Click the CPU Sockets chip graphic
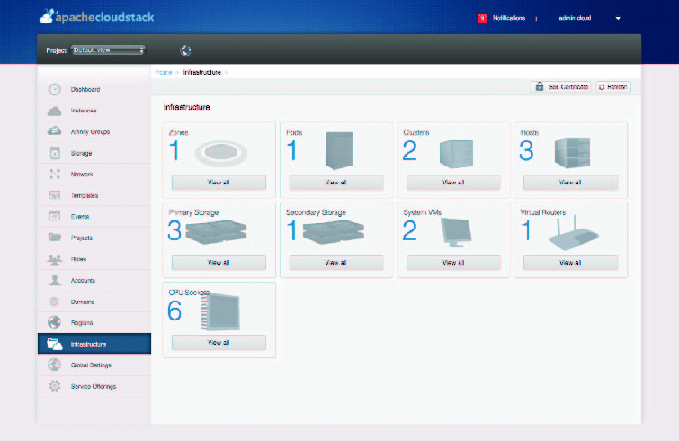This screenshot has height=441, width=679. pyautogui.click(x=220, y=311)
